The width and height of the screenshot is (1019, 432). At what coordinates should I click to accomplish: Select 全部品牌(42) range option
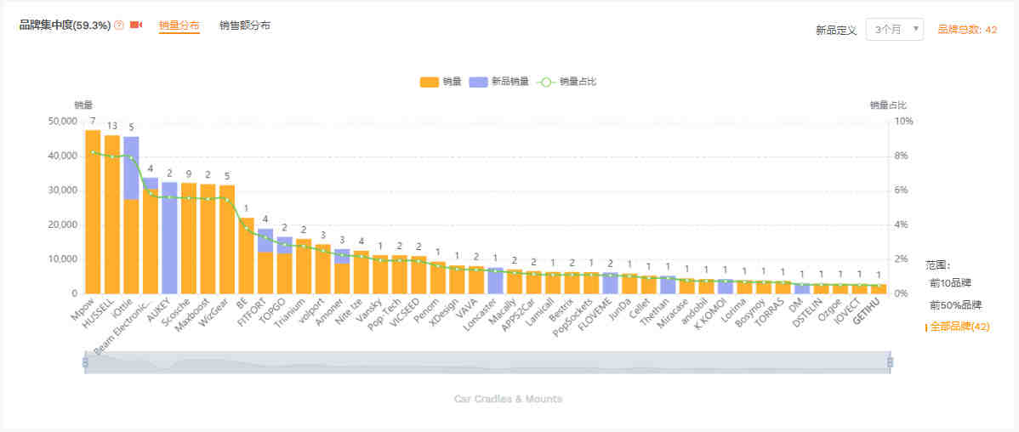click(x=959, y=327)
